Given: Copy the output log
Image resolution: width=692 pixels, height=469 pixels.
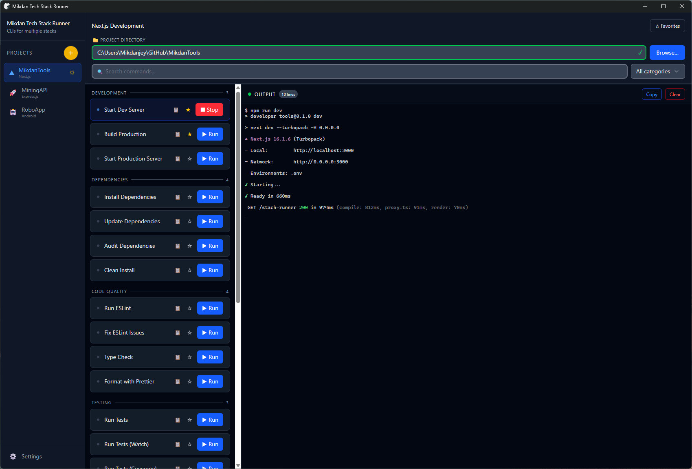Looking at the screenshot, I should [x=652, y=94].
